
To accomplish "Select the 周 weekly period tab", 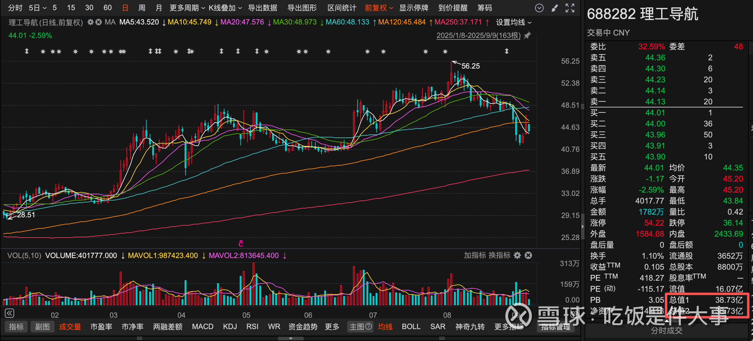I will point(142,8).
